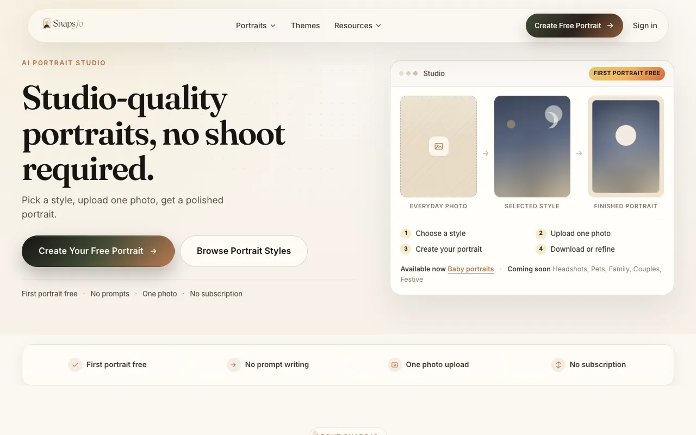Click the checkmark icon beside First portrait free
Screen dimensions: 696x435
click(x=75, y=365)
